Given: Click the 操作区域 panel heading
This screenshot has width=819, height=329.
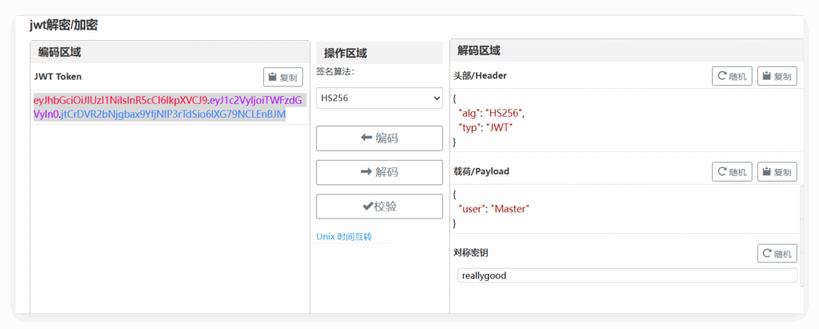Looking at the screenshot, I should pyautogui.click(x=345, y=54).
